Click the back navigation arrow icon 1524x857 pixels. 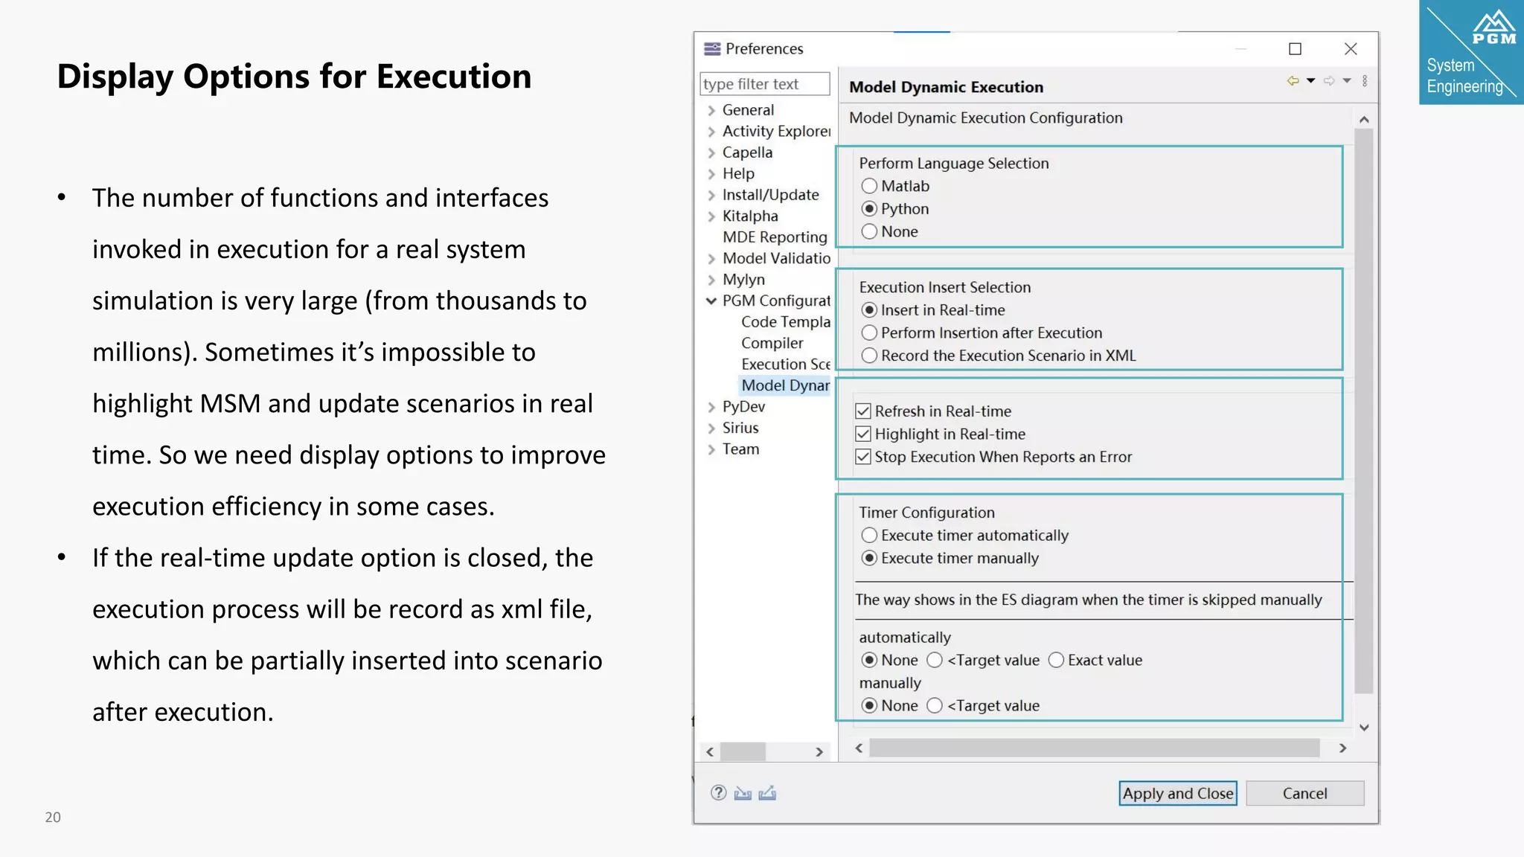(x=1293, y=80)
